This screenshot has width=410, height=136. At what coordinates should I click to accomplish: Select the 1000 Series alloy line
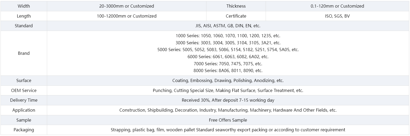pos(228,36)
